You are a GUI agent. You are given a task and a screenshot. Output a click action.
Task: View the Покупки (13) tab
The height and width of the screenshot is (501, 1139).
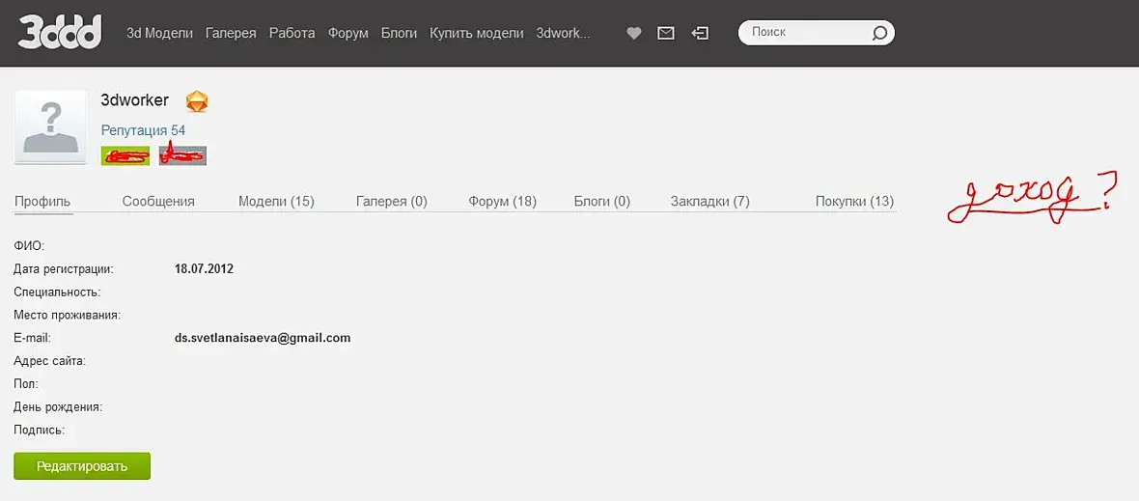[854, 202]
